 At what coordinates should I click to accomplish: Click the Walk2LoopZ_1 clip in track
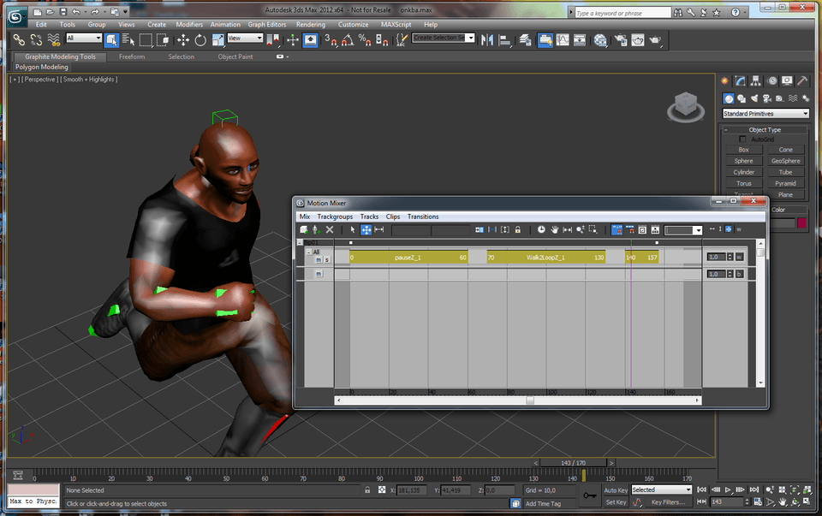pyautogui.click(x=545, y=257)
